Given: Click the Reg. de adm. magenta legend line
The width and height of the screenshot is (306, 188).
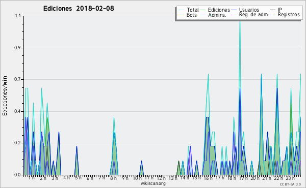Looking at the screenshot, I should (234, 15).
